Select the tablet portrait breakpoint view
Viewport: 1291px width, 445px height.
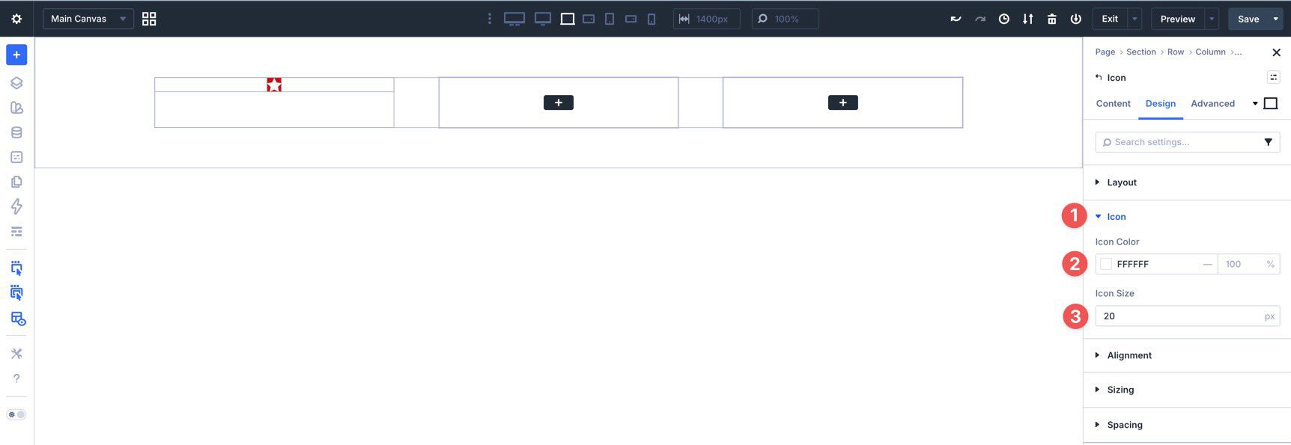610,19
